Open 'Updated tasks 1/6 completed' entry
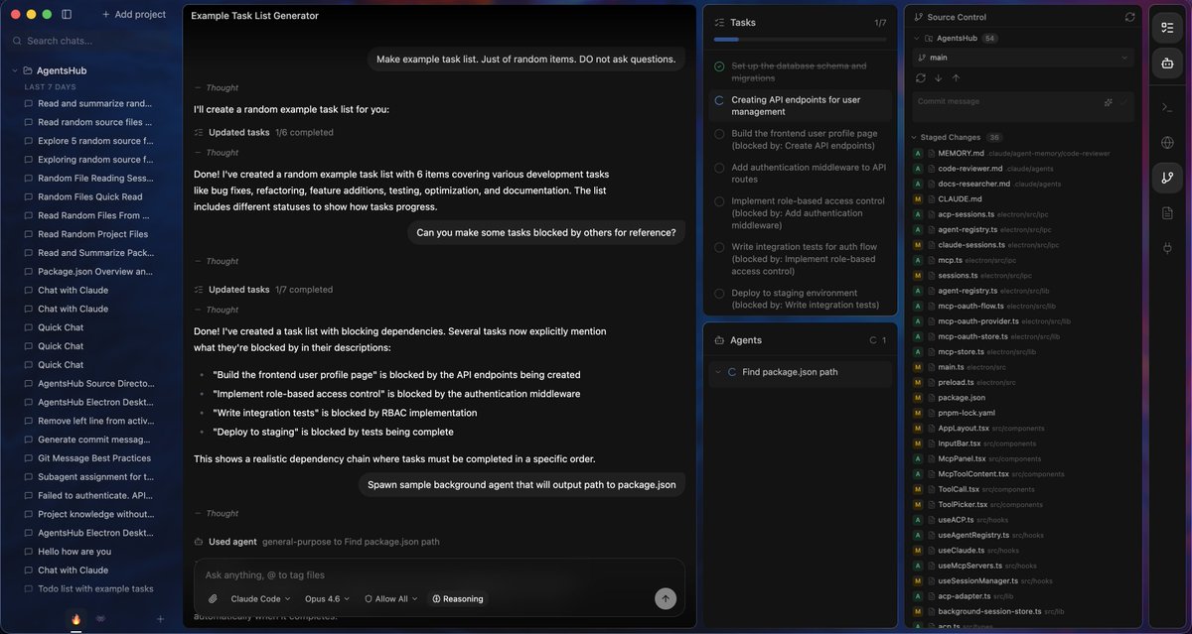Screen dimensions: 1192x634 263,132
